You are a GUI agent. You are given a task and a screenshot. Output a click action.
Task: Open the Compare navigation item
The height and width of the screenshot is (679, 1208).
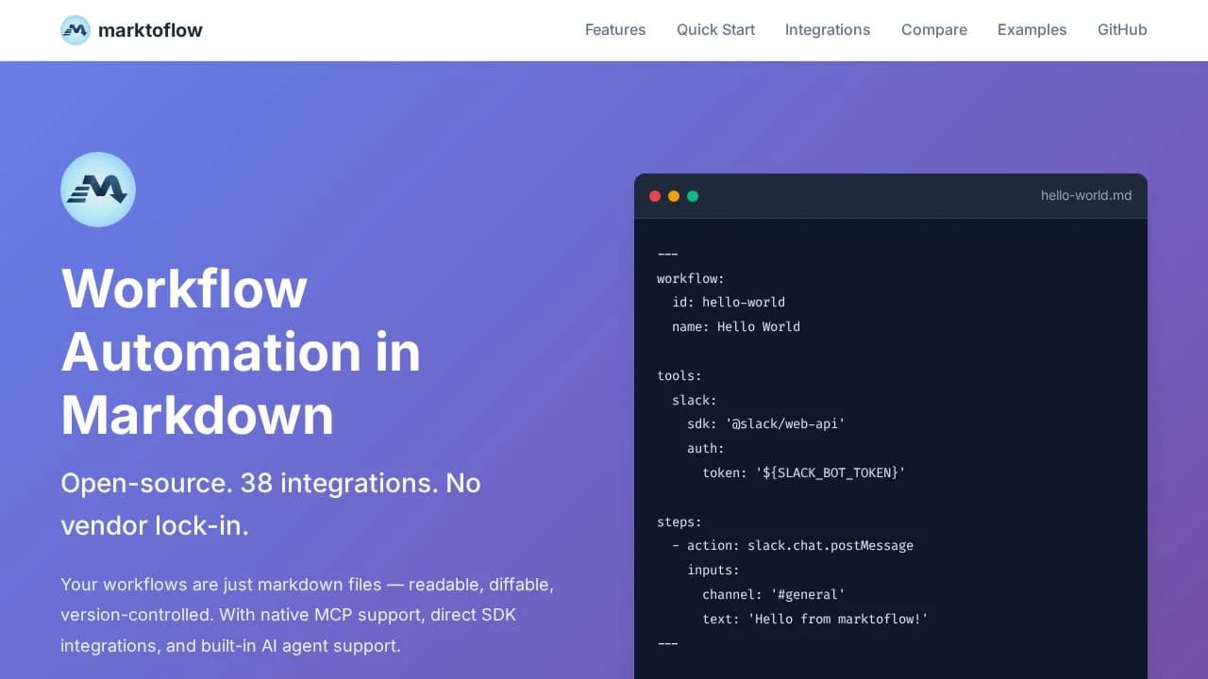933,29
